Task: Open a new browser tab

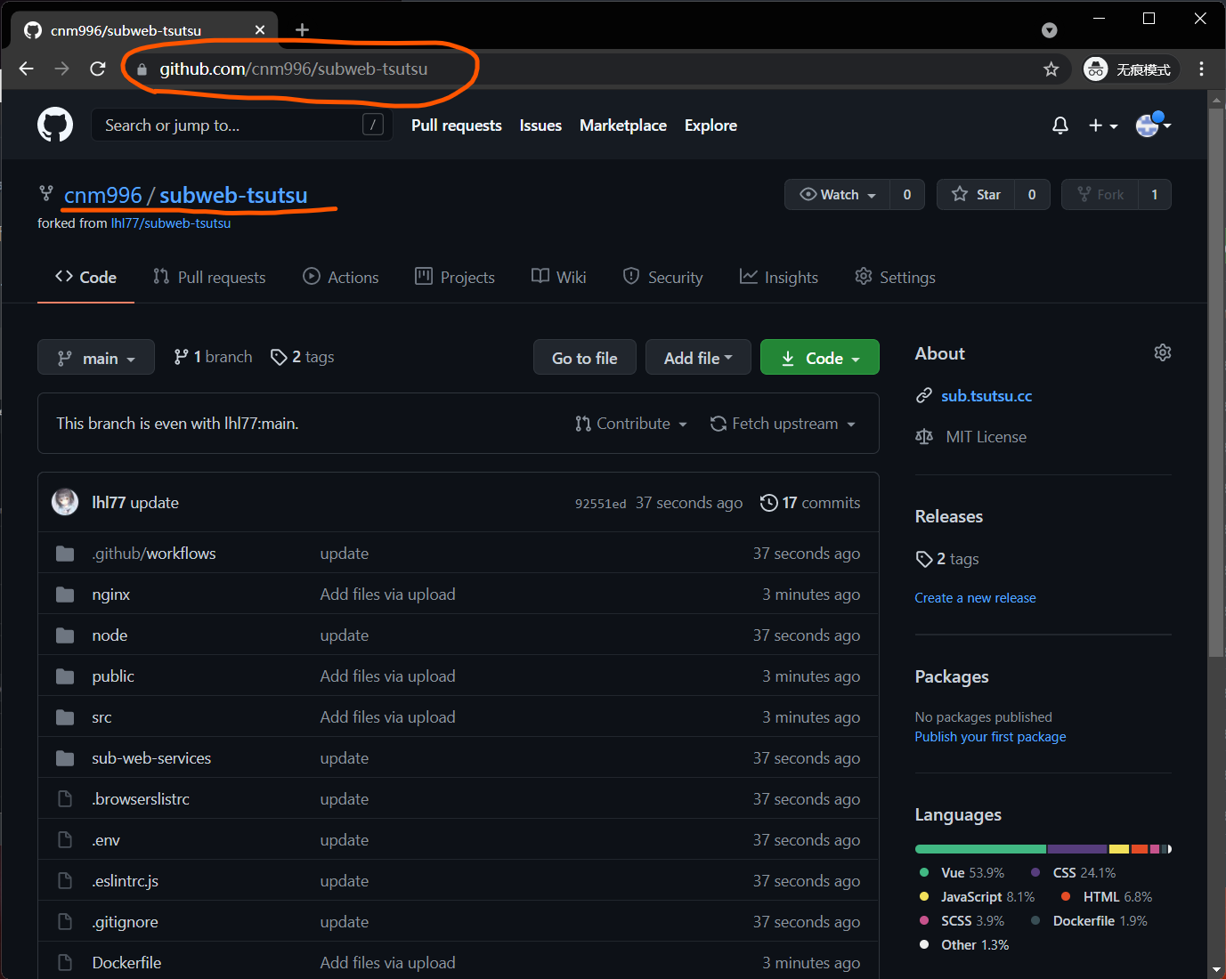Action: pyautogui.click(x=303, y=30)
